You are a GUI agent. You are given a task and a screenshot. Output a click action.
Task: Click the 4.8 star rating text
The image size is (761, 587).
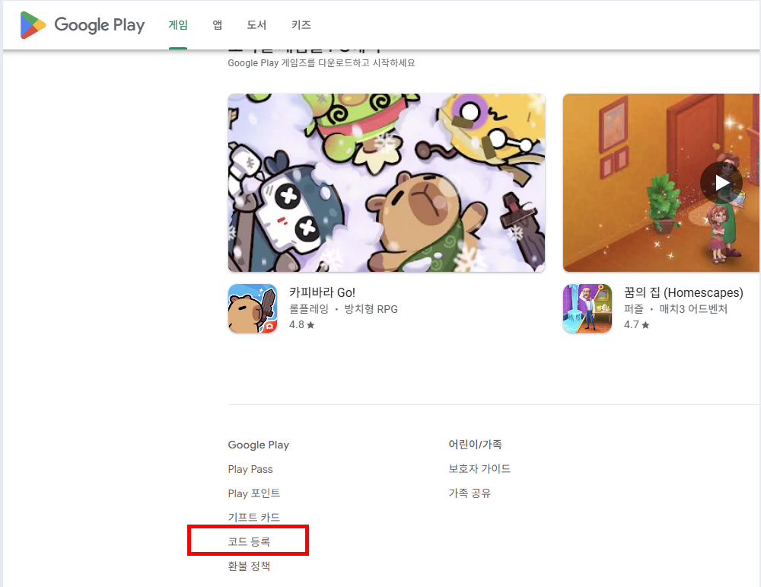tap(302, 324)
